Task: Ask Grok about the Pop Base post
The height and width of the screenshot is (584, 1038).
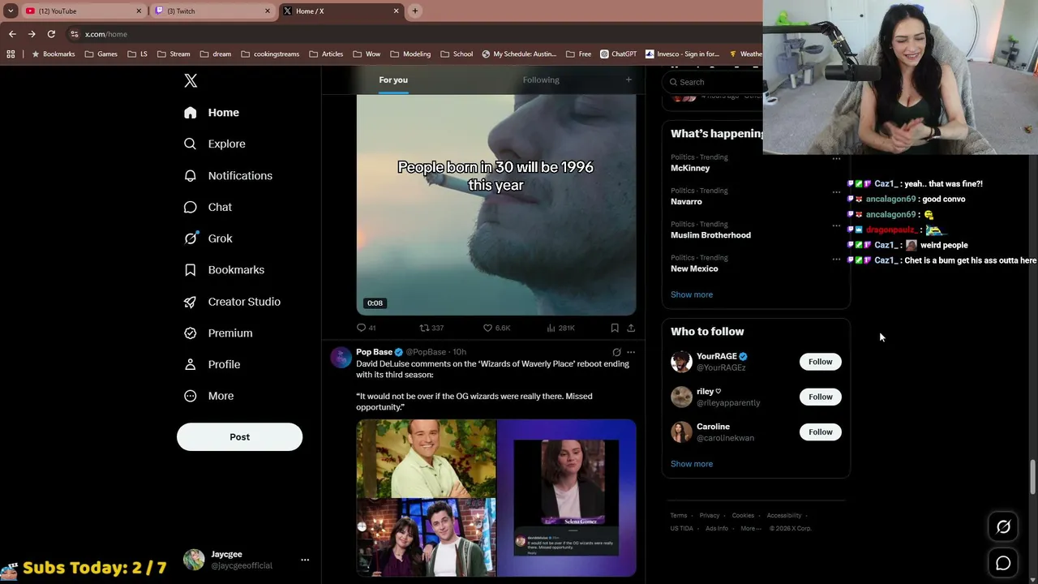Action: [617, 352]
